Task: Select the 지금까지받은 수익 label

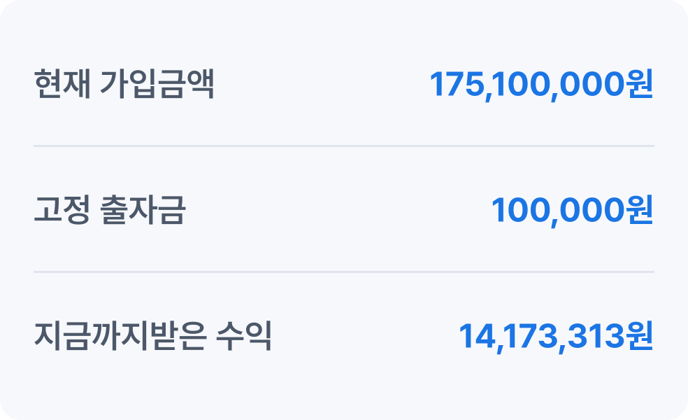Action: pos(152,336)
